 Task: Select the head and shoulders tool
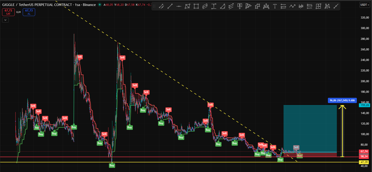tap(266, 6)
